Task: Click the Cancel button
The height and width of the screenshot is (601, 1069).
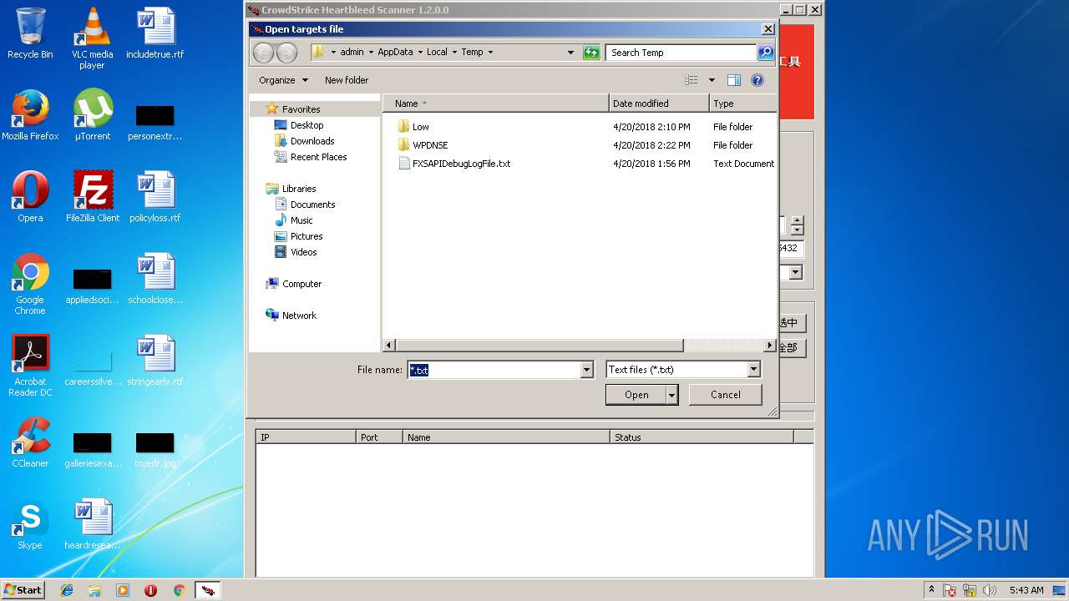Action: 725,395
